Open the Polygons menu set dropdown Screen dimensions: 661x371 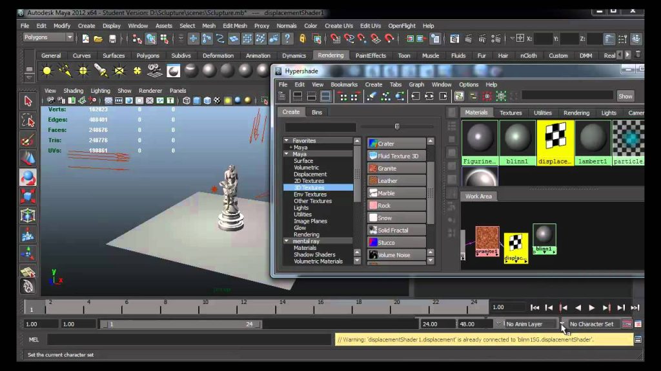click(x=48, y=37)
